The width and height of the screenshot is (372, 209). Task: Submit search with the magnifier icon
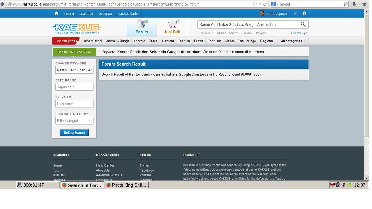point(303,24)
